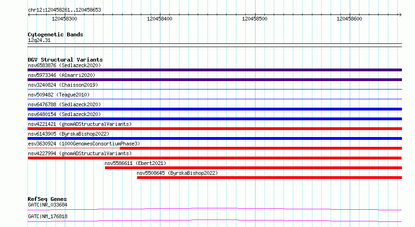Click the purple bar under nsv5973346

[x=214, y=80]
